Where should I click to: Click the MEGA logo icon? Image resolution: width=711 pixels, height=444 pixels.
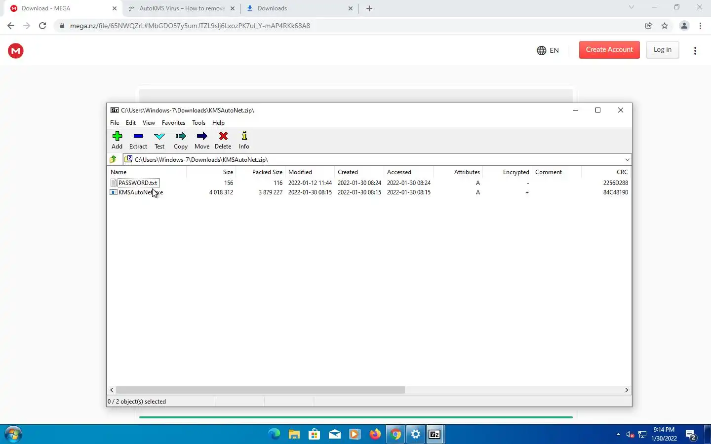click(x=16, y=50)
